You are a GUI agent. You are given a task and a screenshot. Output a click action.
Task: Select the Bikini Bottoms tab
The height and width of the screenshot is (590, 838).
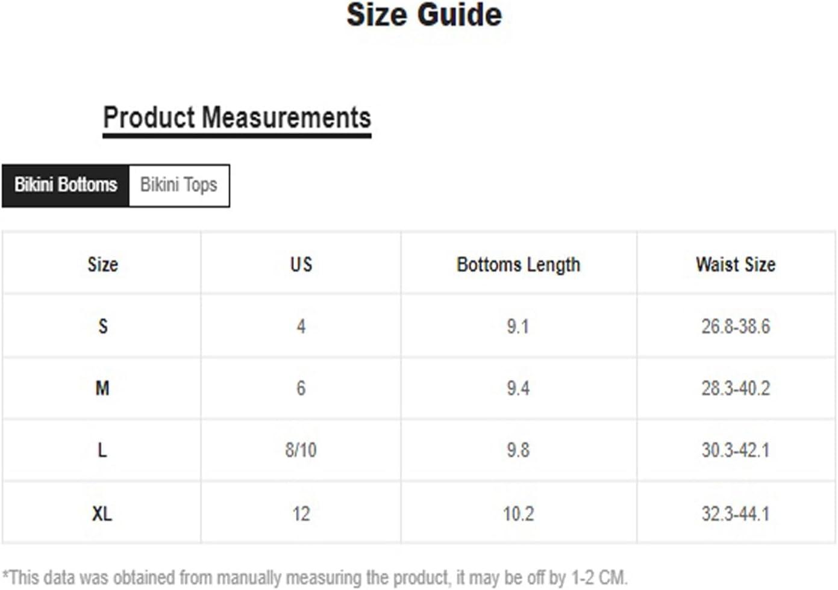coord(66,185)
